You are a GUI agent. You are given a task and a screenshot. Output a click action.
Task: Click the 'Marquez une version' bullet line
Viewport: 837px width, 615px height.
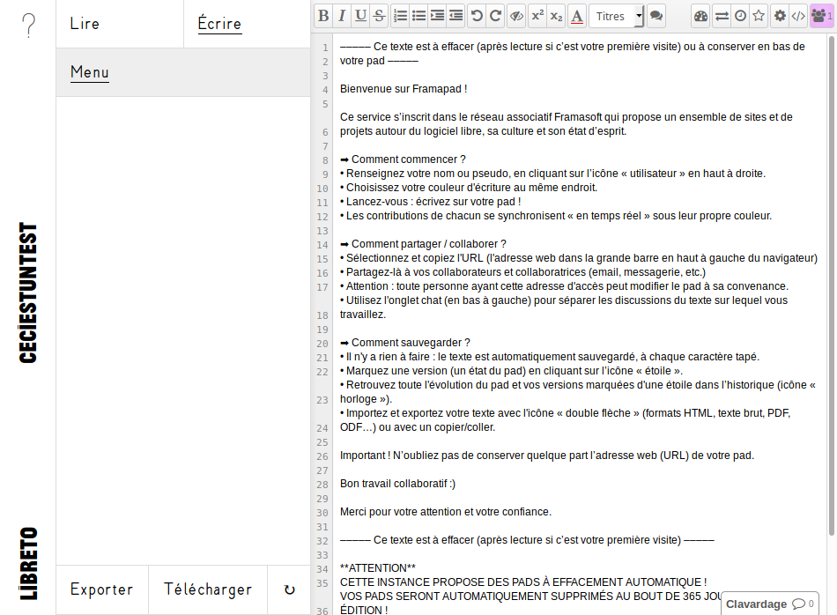[x=511, y=371]
